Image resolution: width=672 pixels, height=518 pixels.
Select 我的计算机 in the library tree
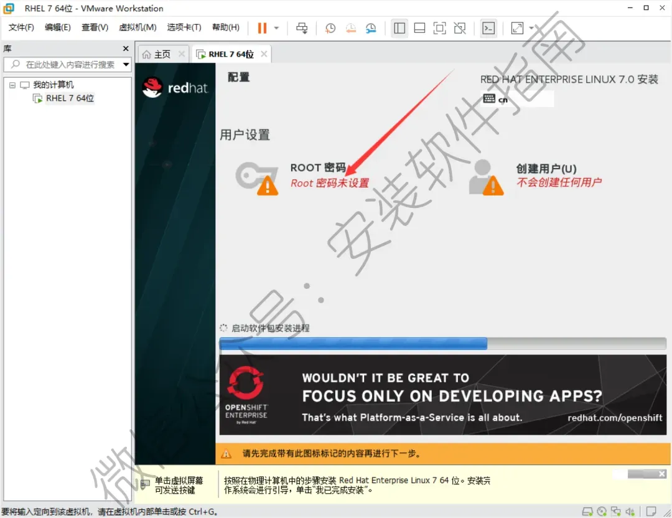pos(53,85)
